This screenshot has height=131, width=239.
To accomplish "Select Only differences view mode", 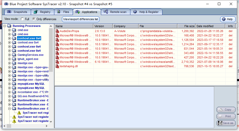I will pos(34,19).
